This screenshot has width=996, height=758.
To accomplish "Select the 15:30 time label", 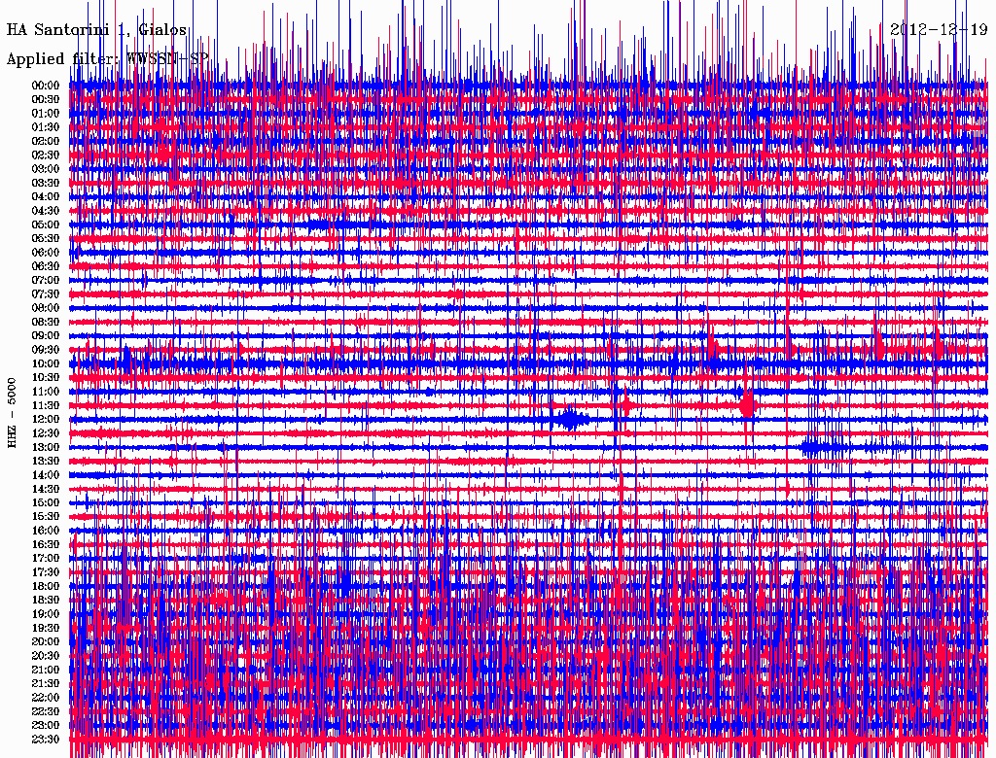I will click(46, 517).
